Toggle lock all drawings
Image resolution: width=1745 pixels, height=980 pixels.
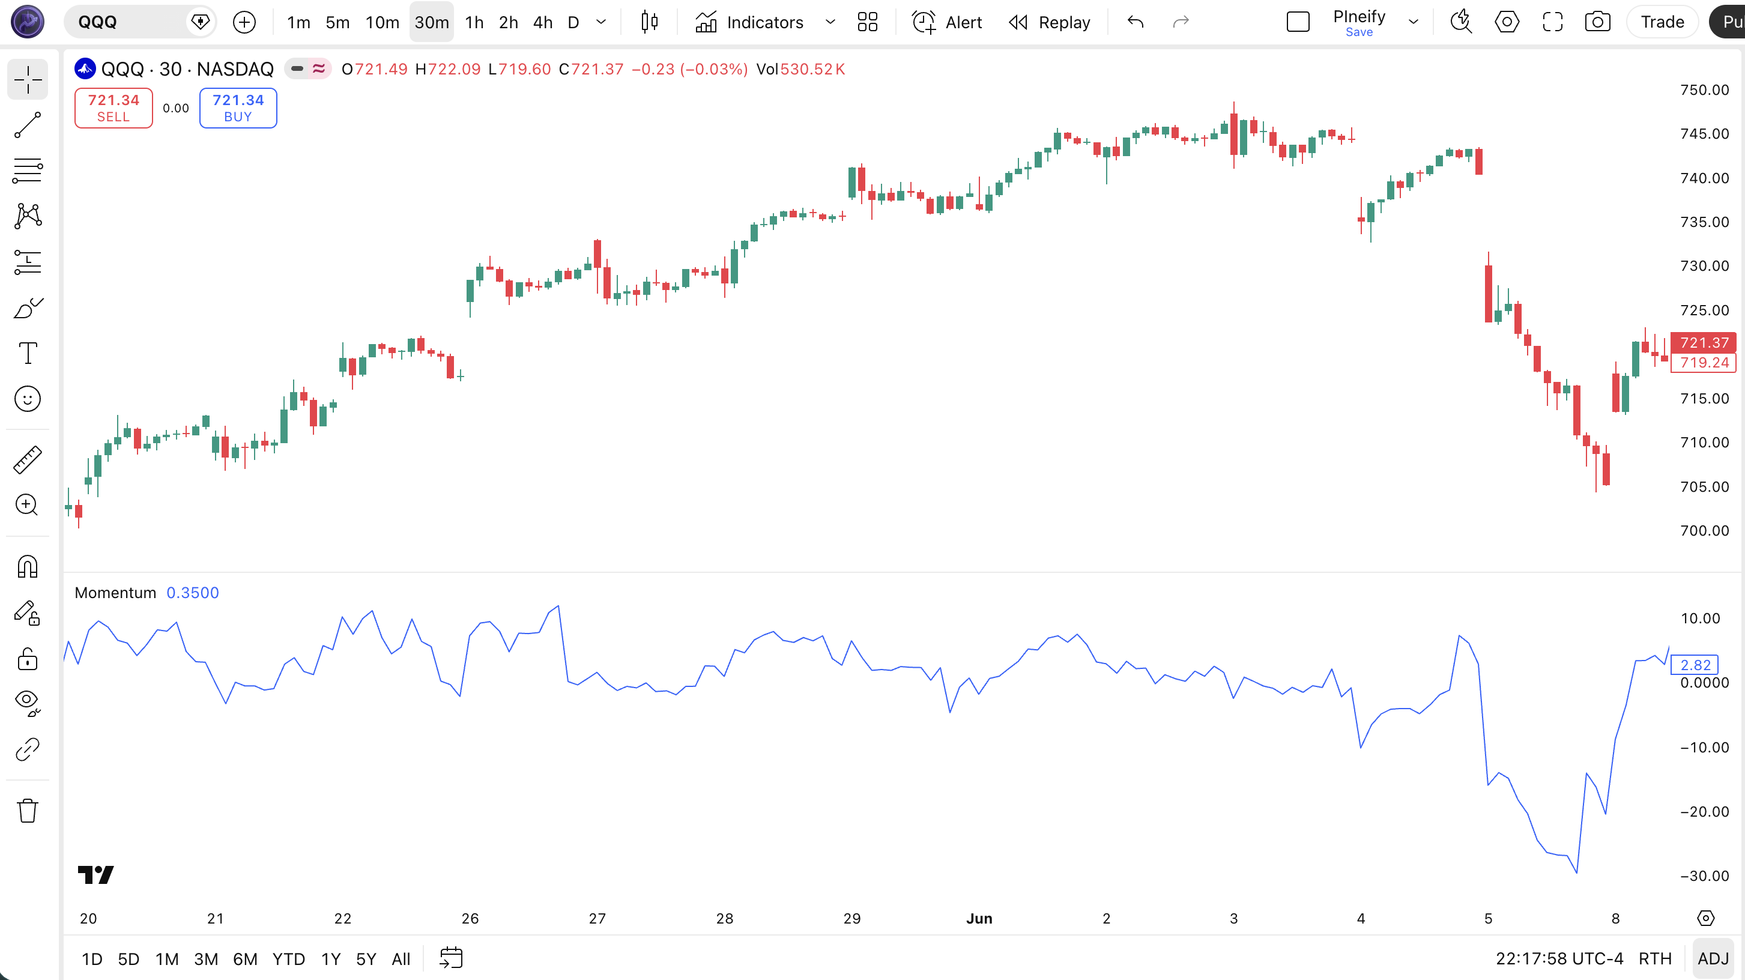(28, 658)
